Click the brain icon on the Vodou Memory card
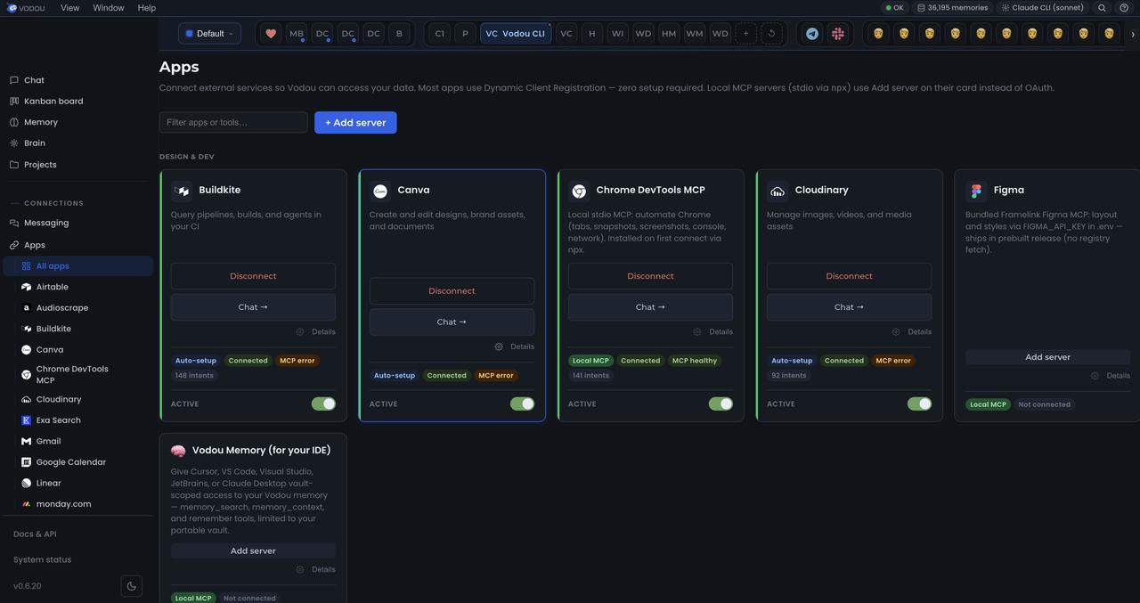Screen dimensions: 1140x603 [178, 451]
